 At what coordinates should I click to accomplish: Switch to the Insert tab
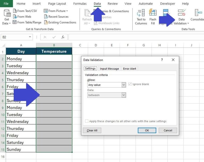coord(37,4)
